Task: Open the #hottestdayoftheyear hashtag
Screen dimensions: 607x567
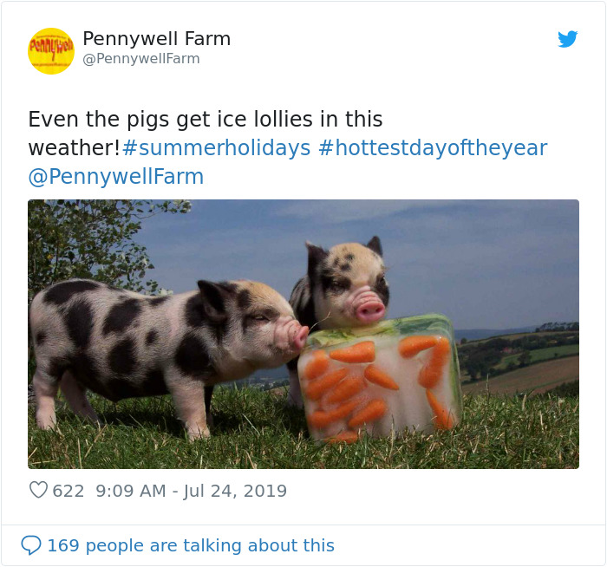Action: click(433, 148)
